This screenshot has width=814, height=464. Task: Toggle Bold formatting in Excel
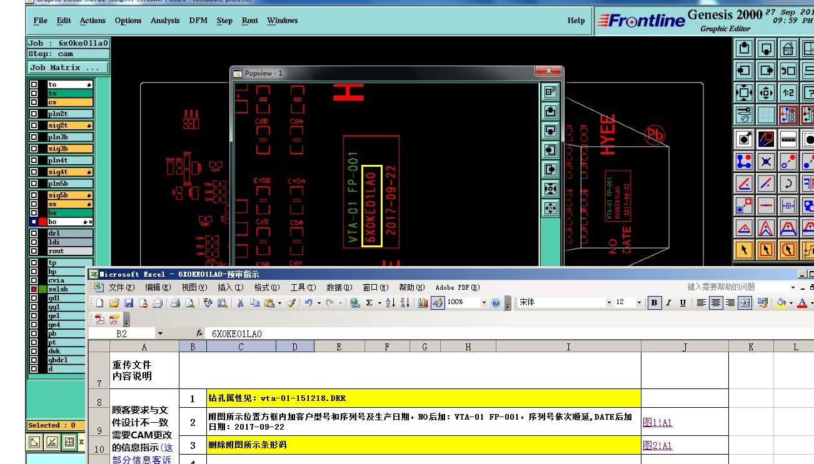[654, 303]
